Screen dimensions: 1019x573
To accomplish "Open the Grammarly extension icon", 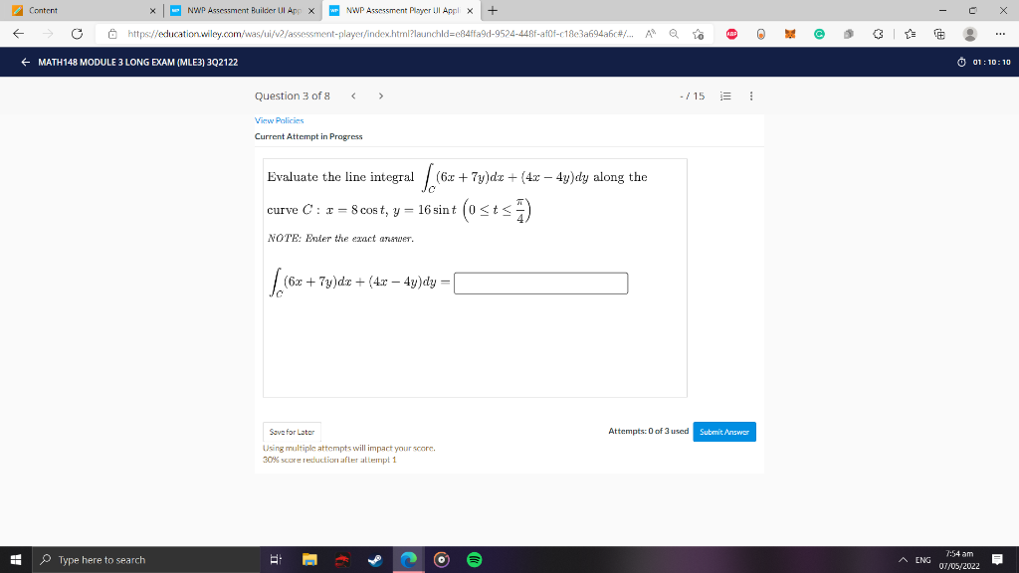I will (820, 33).
